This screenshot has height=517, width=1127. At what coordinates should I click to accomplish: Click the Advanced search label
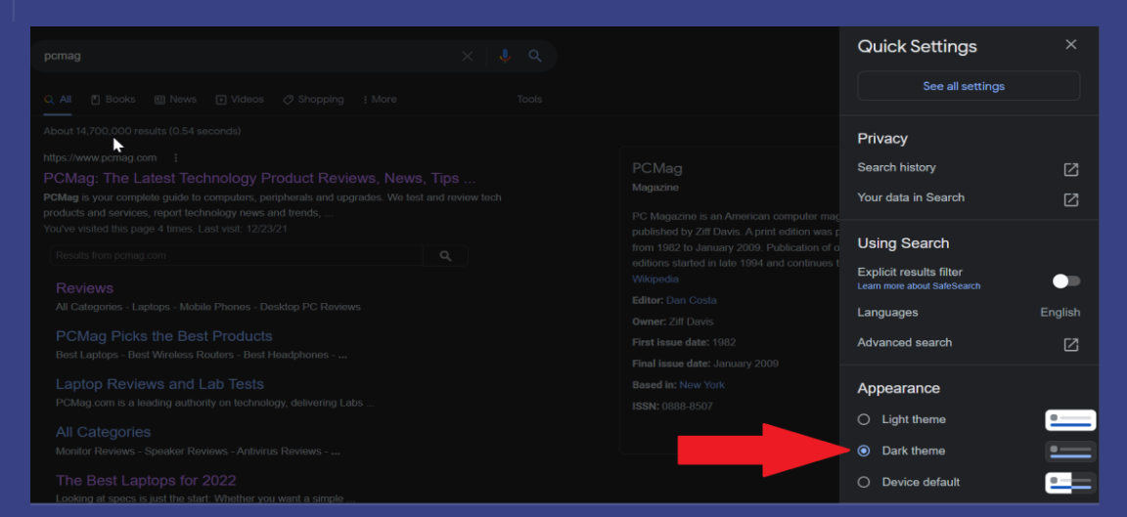tap(904, 342)
